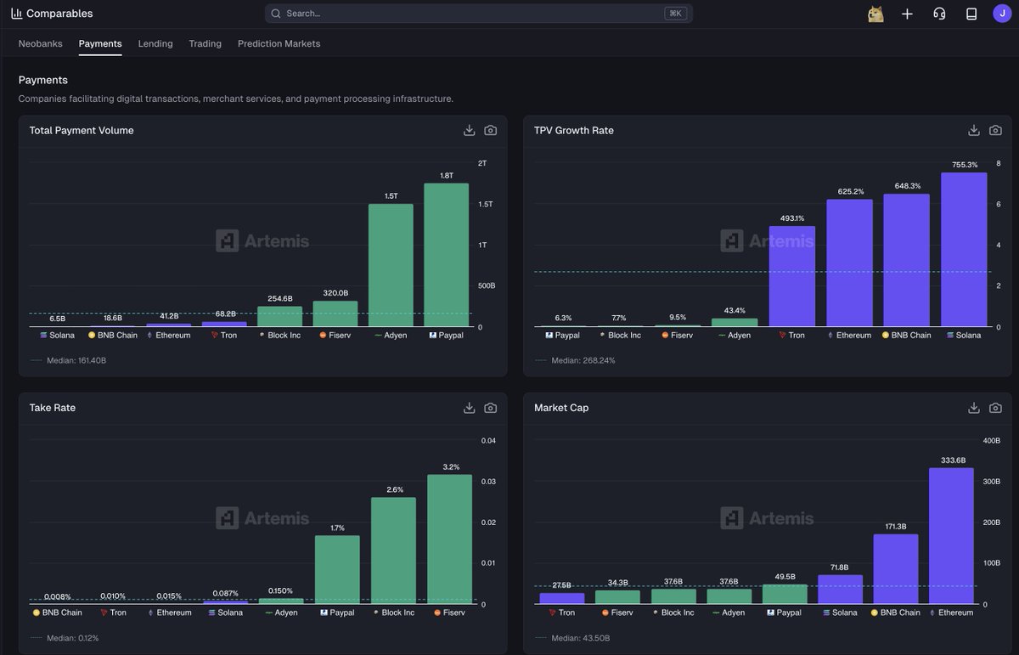Click the Tron legend entry in Market Cap
The height and width of the screenshot is (655, 1019).
562,612
